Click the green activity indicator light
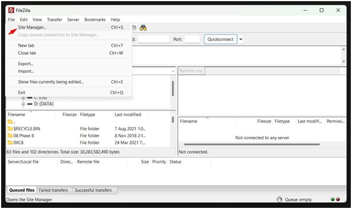 [333, 199]
